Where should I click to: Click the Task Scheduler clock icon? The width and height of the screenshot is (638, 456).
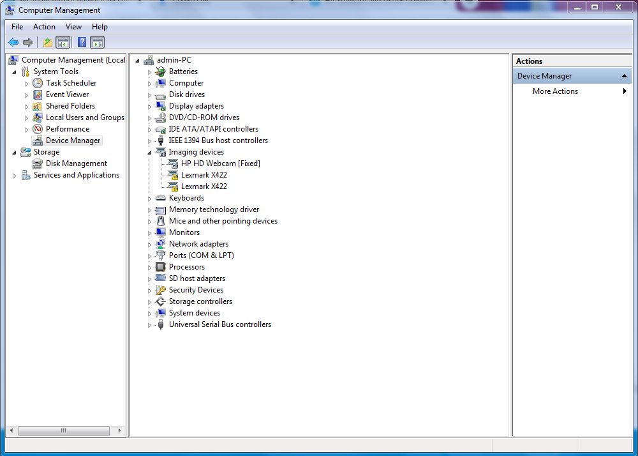37,82
